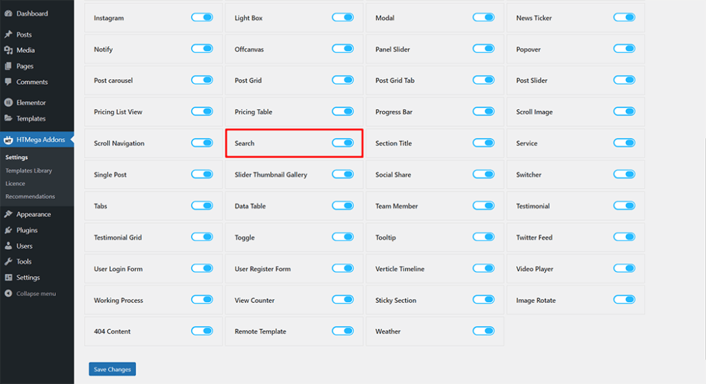Toggle the Switcher widget switch
Screen dimensions: 706x384
[624, 174]
